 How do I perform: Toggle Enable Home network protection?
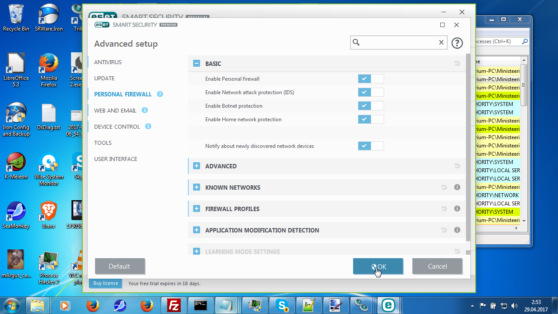(x=371, y=119)
